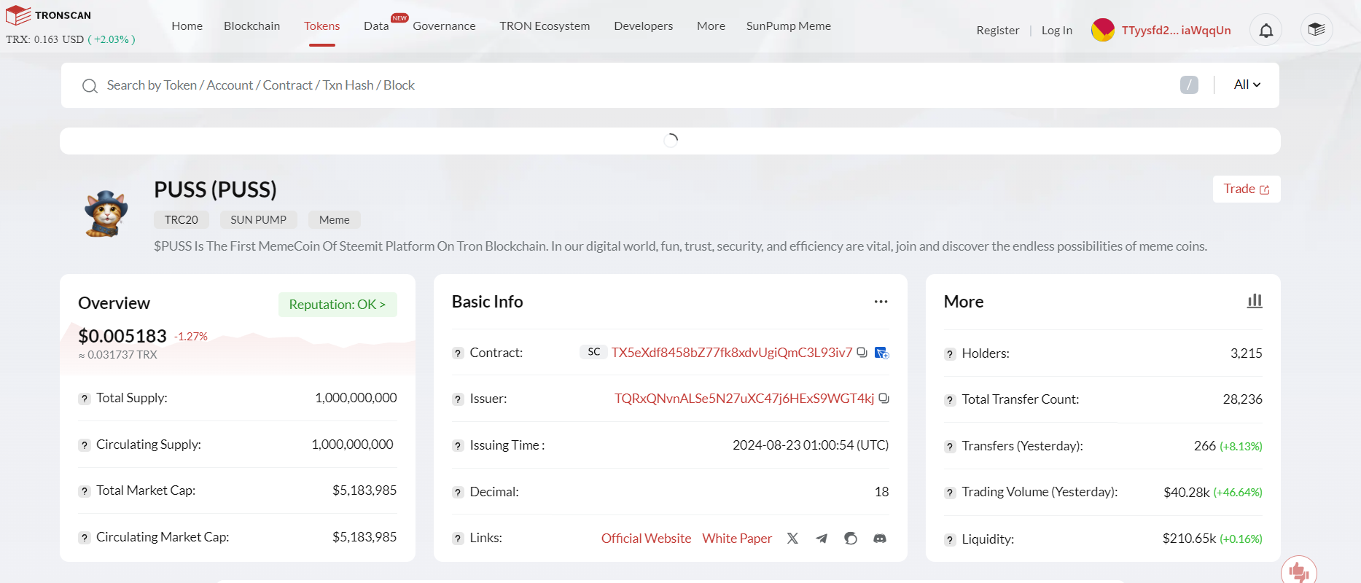This screenshot has width=1361, height=583.
Task: Click the liquidity value $210.65k
Action: point(1189,539)
